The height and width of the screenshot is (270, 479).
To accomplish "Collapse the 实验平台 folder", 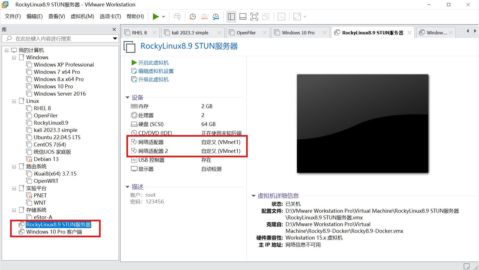I will click(14, 188).
